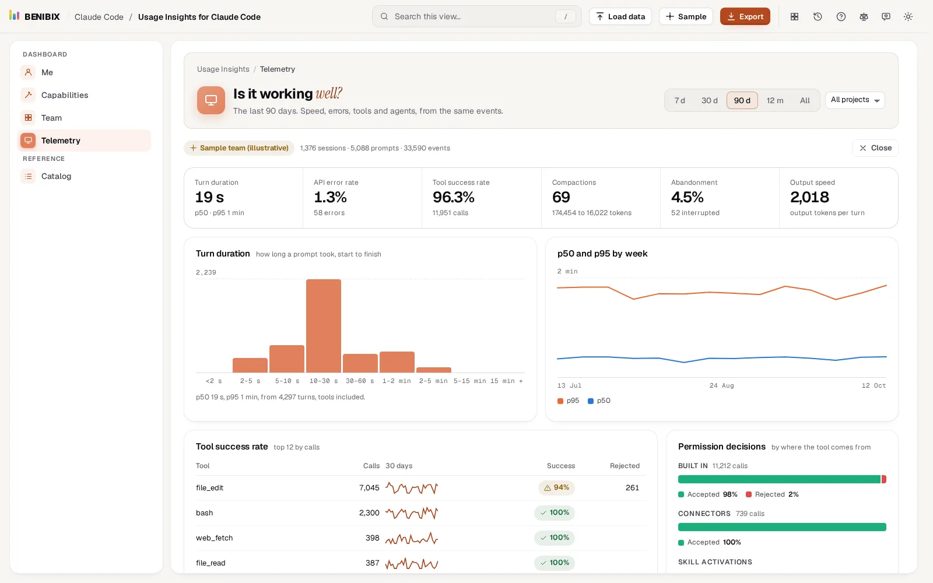933x583 pixels.
Task: Open the Capabilities page
Action: (x=85, y=95)
